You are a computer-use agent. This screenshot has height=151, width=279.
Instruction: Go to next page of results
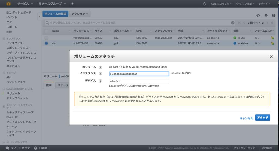267,23
